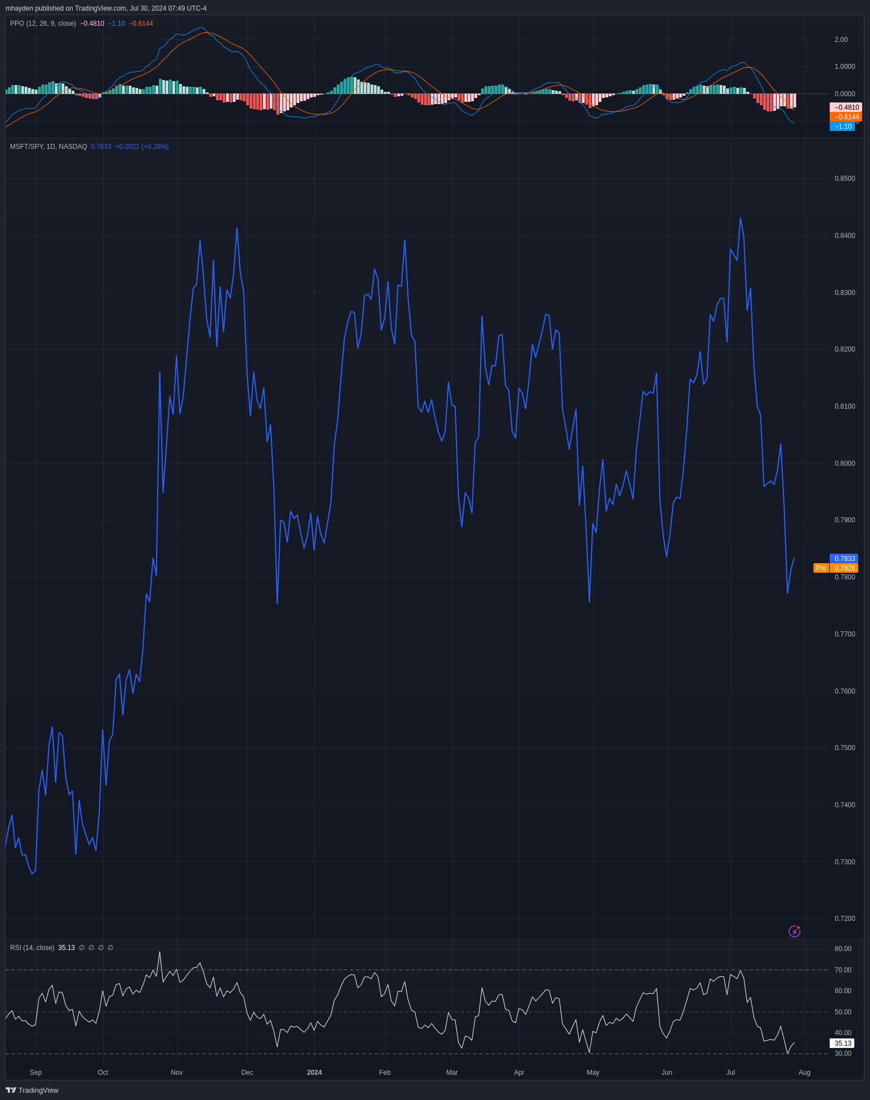Click the purple lightning bolt events icon
Image resolution: width=870 pixels, height=1100 pixels.
(x=794, y=932)
